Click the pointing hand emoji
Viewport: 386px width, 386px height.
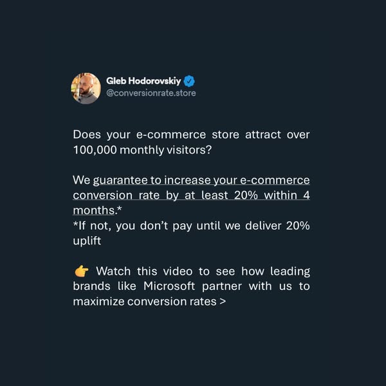81,271
